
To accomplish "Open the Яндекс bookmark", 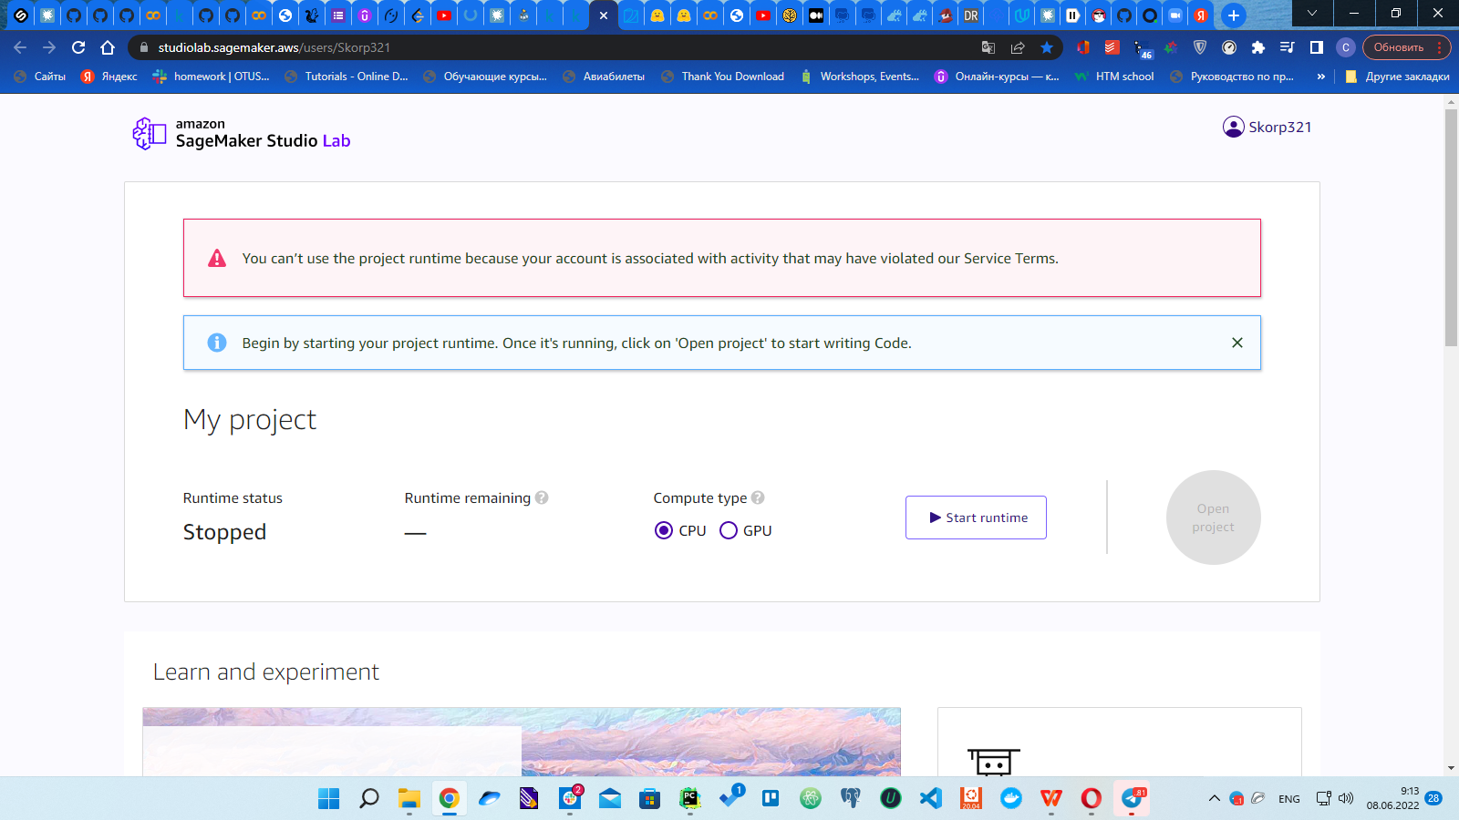I will tap(109, 77).
